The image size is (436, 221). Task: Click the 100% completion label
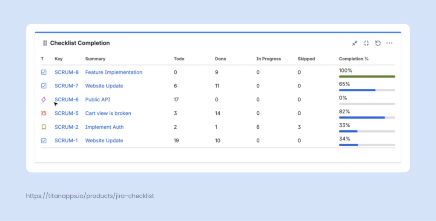[346, 71]
